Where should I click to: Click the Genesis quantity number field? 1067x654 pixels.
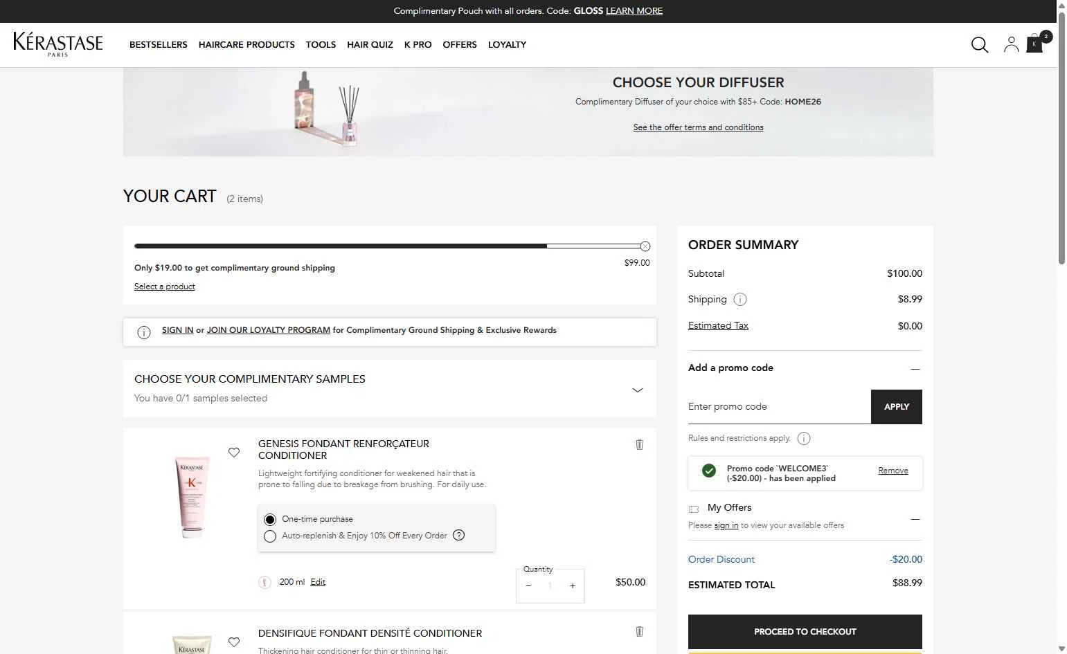(x=550, y=586)
